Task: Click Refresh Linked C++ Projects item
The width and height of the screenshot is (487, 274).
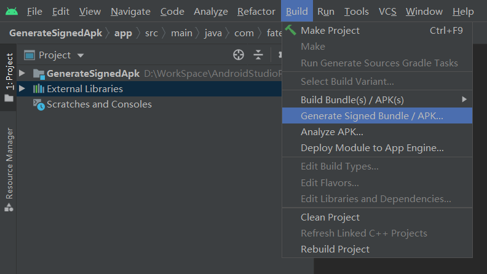Action: coord(377,233)
